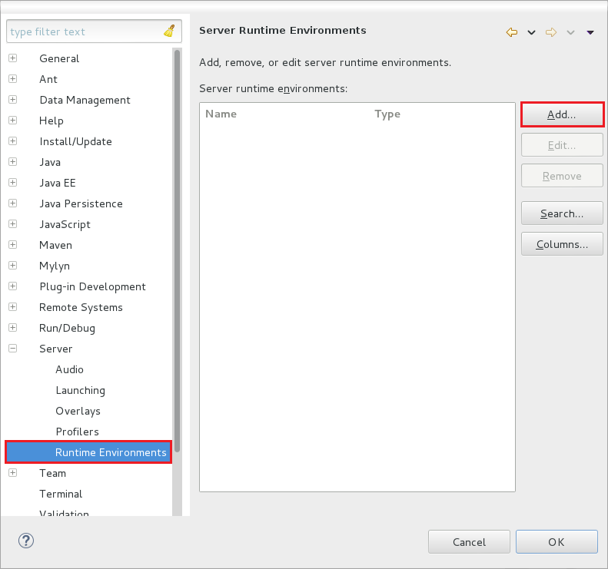
Task: Select Maven preference category
Action: click(56, 245)
